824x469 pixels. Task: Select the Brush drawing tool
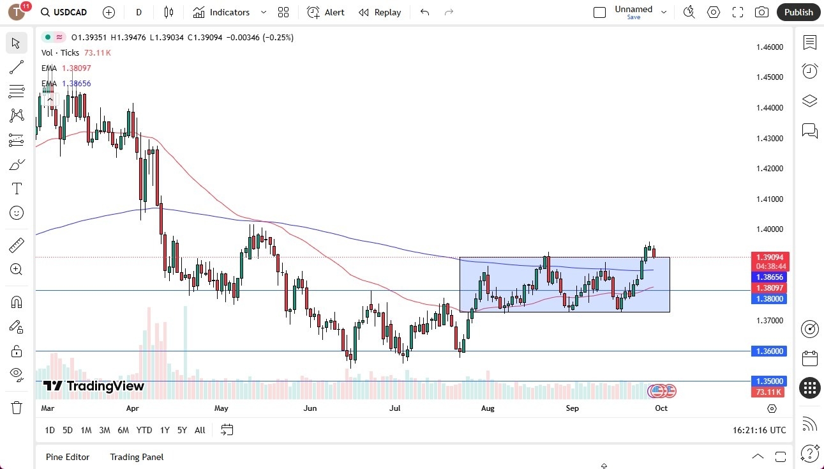pos(16,164)
